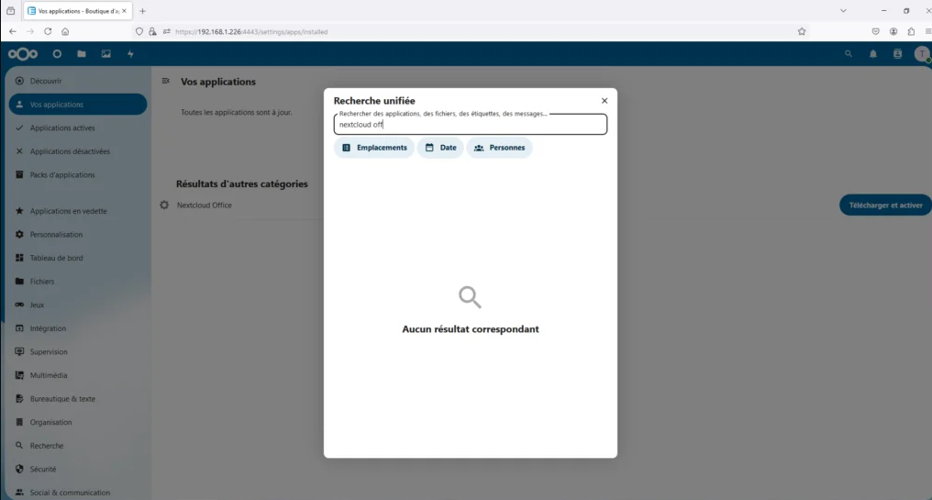Open the Photos app icon
932x500 pixels.
point(106,54)
